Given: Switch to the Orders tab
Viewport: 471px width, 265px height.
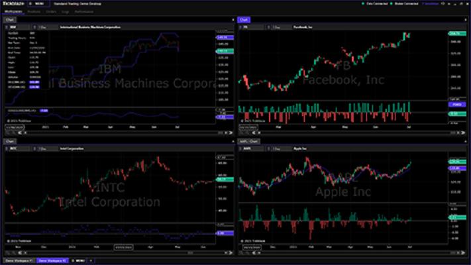Looking at the screenshot, I should pyautogui.click(x=51, y=11).
